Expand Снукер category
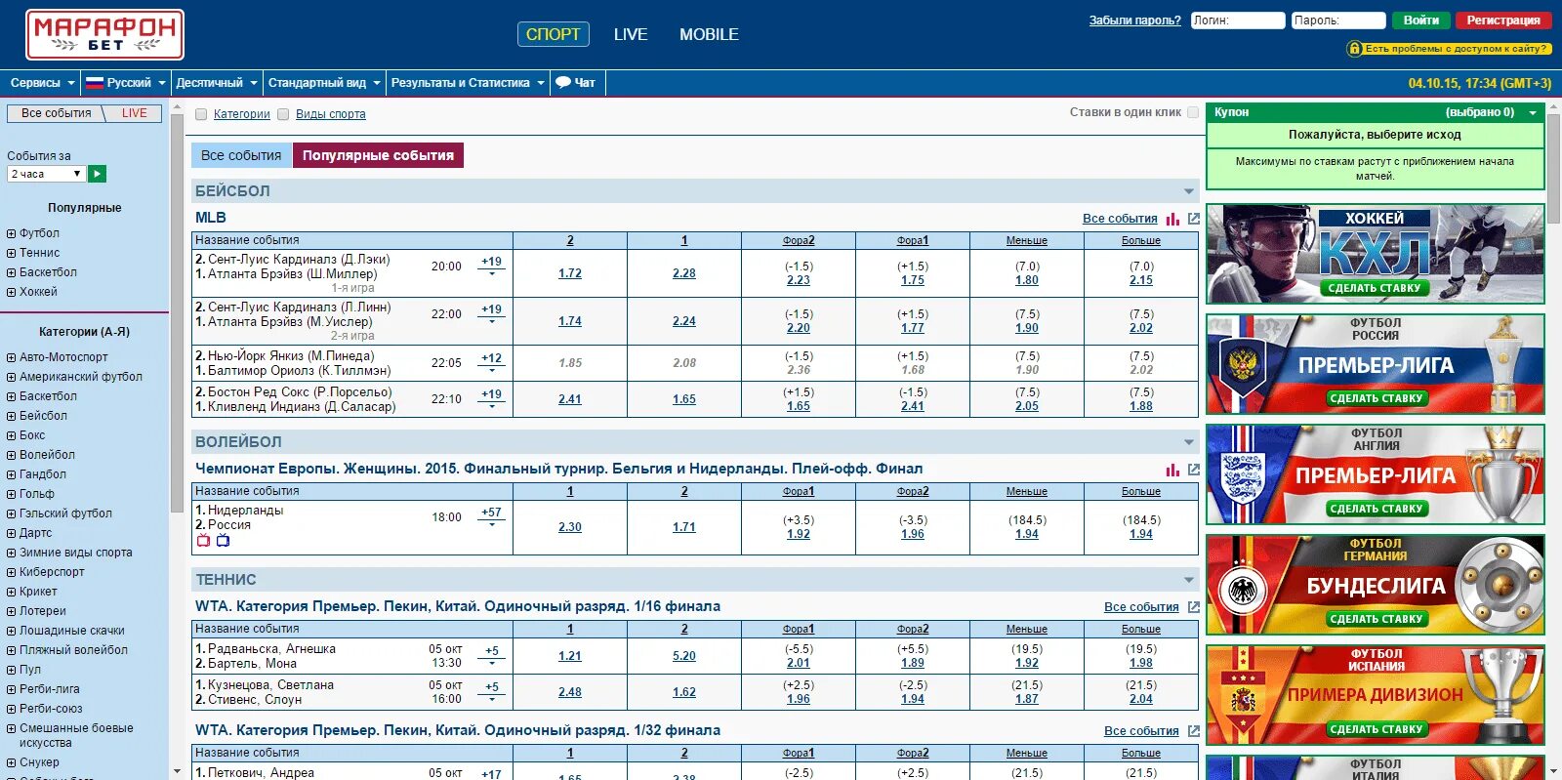The image size is (1562, 780). [11, 762]
